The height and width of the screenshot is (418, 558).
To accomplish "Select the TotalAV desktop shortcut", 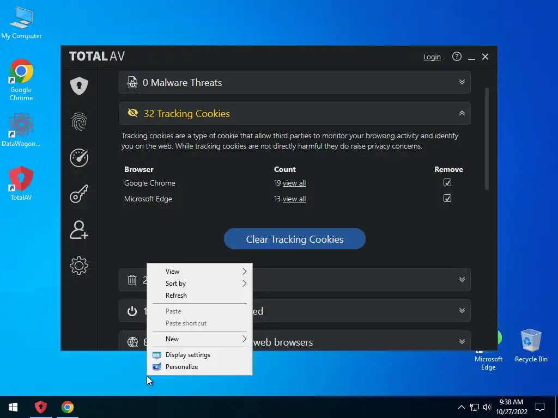I will (21, 183).
